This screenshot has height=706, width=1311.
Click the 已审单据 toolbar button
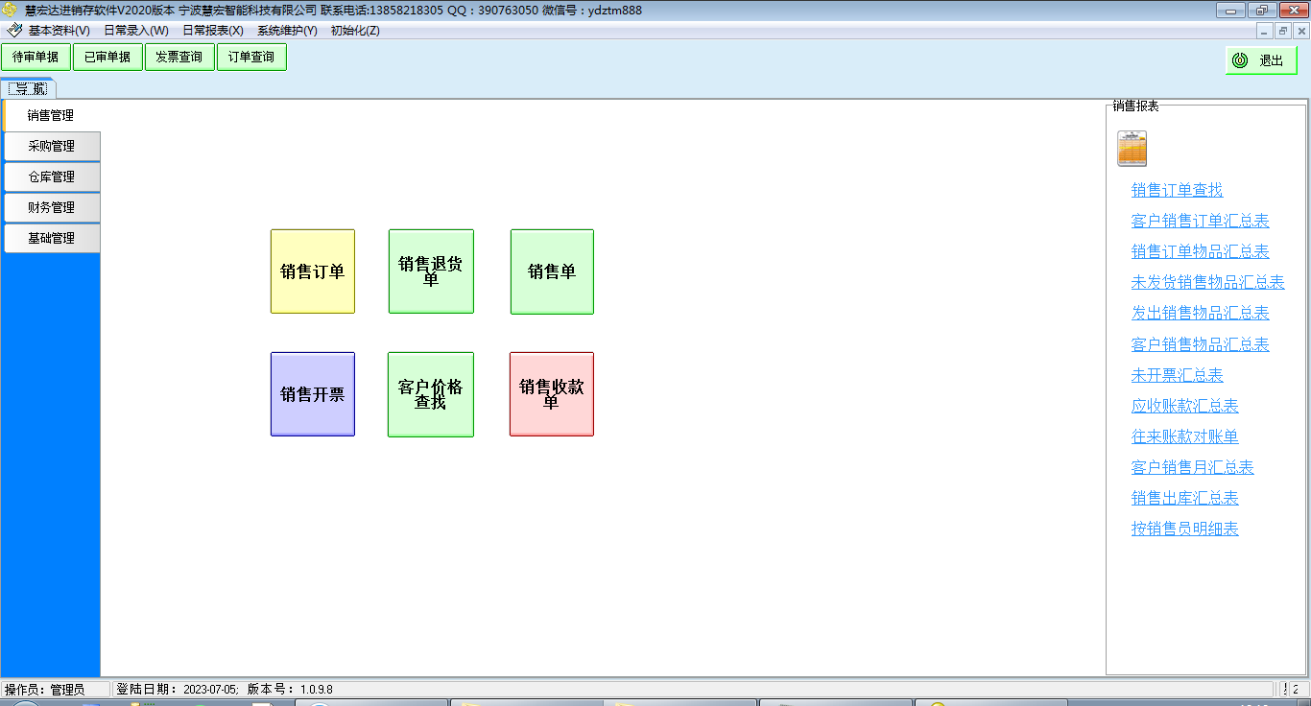point(107,58)
